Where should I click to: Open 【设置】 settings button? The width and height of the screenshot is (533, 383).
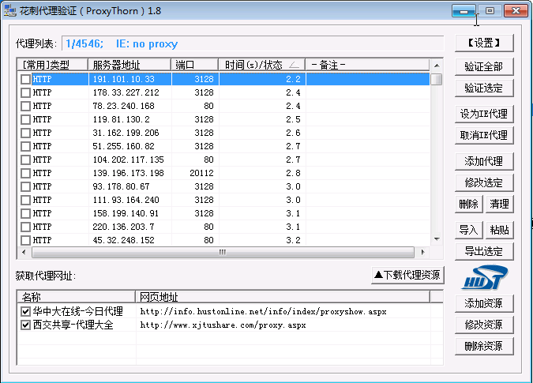(x=484, y=43)
